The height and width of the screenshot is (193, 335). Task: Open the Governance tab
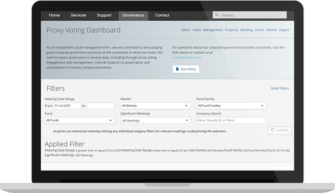click(x=133, y=15)
